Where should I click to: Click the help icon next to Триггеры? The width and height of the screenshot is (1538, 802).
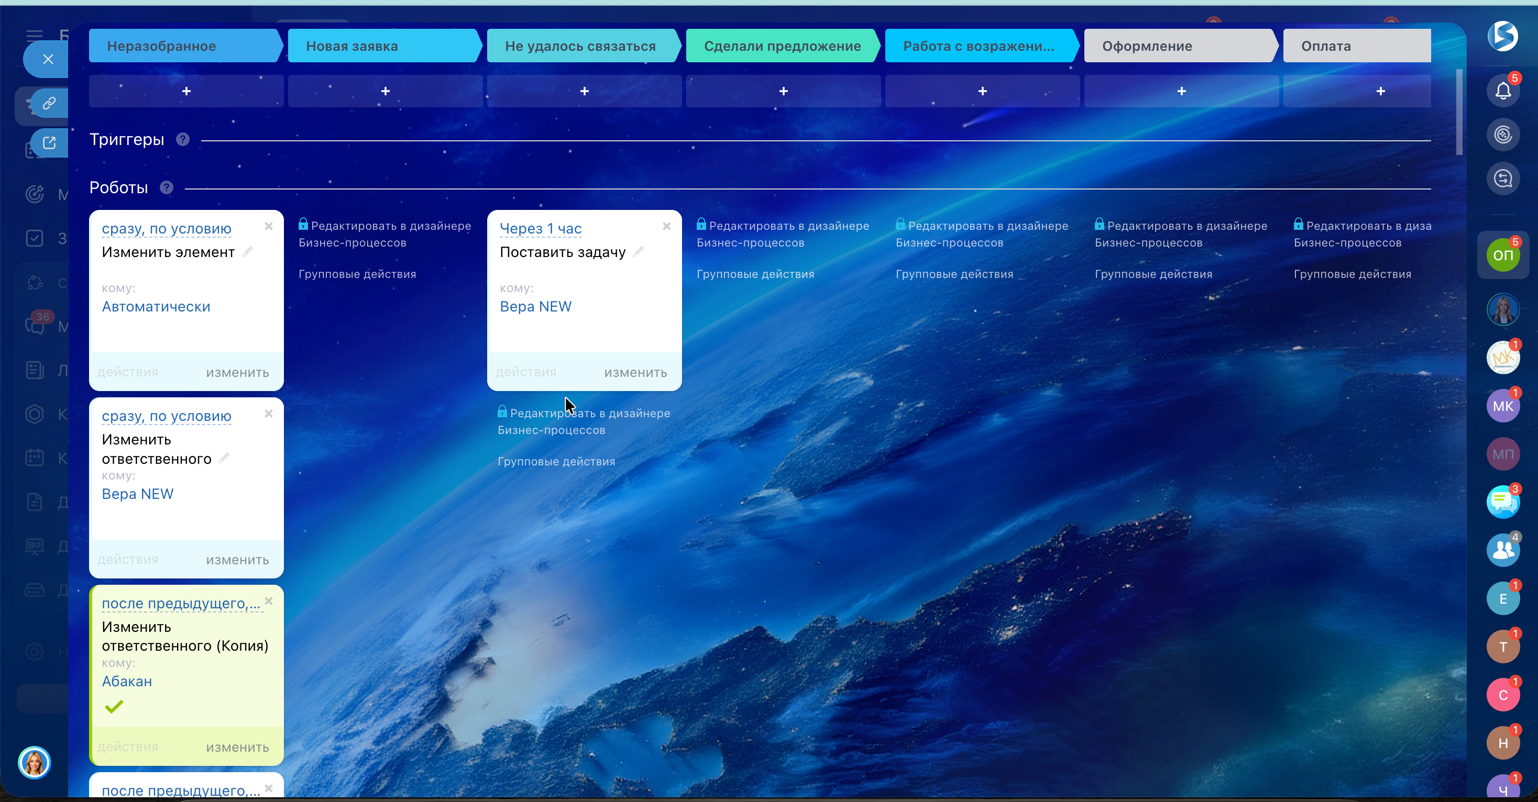tap(183, 139)
